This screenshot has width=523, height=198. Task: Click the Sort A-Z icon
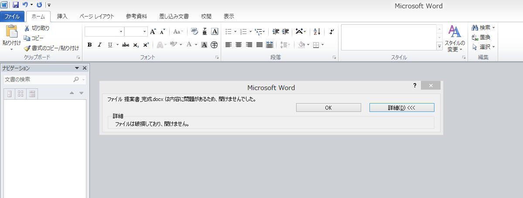tap(317, 32)
